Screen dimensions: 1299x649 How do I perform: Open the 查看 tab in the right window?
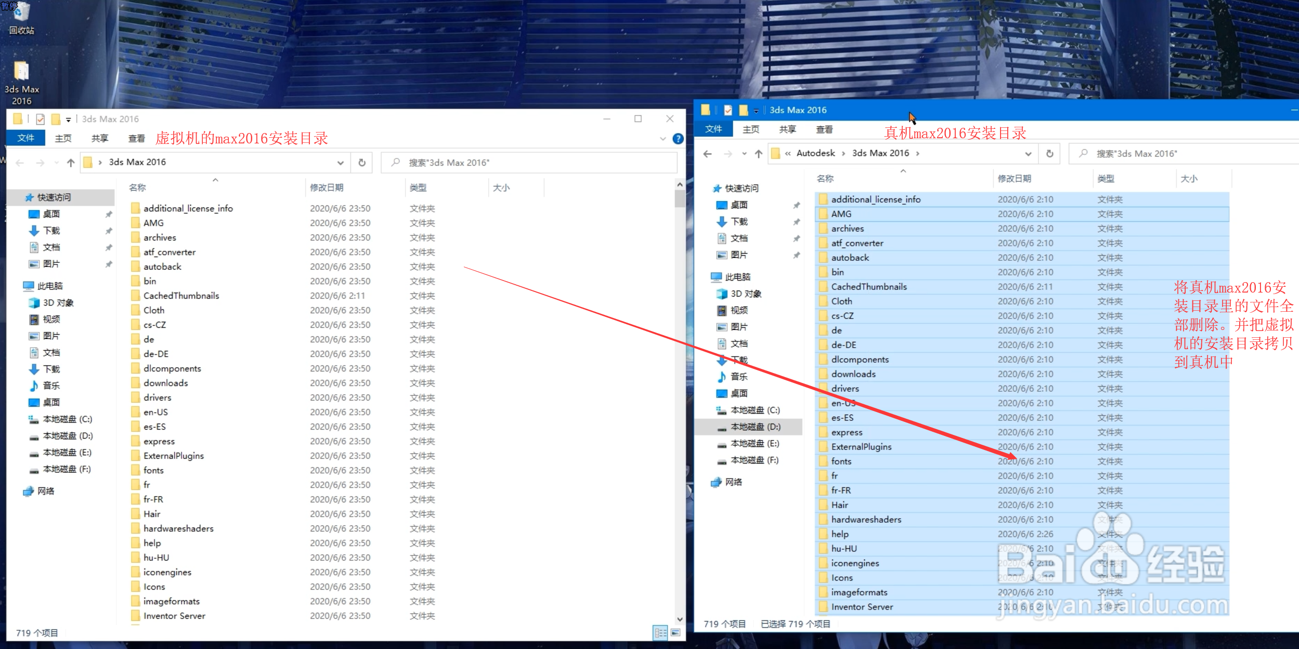coord(824,129)
